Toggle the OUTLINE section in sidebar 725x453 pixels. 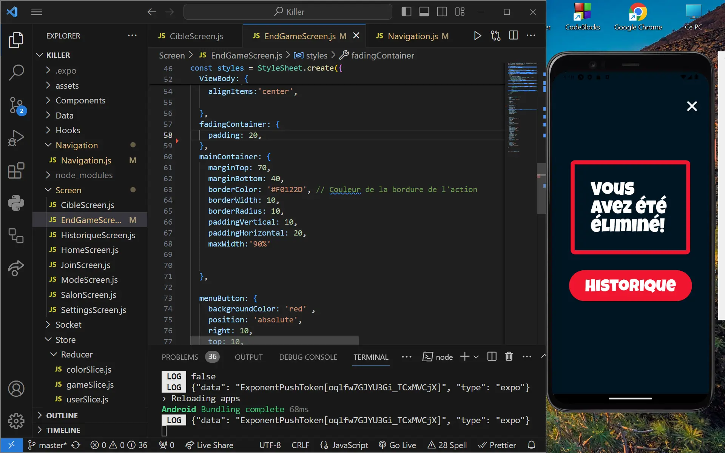(62, 415)
